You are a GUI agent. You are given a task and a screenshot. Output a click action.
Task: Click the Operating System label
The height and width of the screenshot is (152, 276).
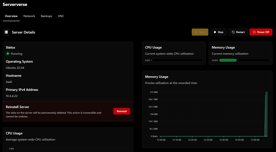coord(19,61)
